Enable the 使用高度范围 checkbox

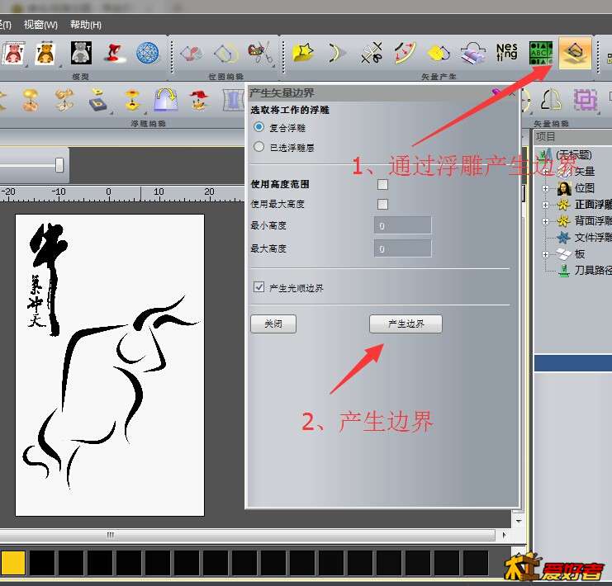point(382,184)
